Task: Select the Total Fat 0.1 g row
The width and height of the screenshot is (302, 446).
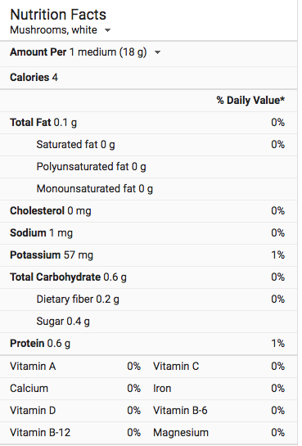Action: tap(148, 123)
